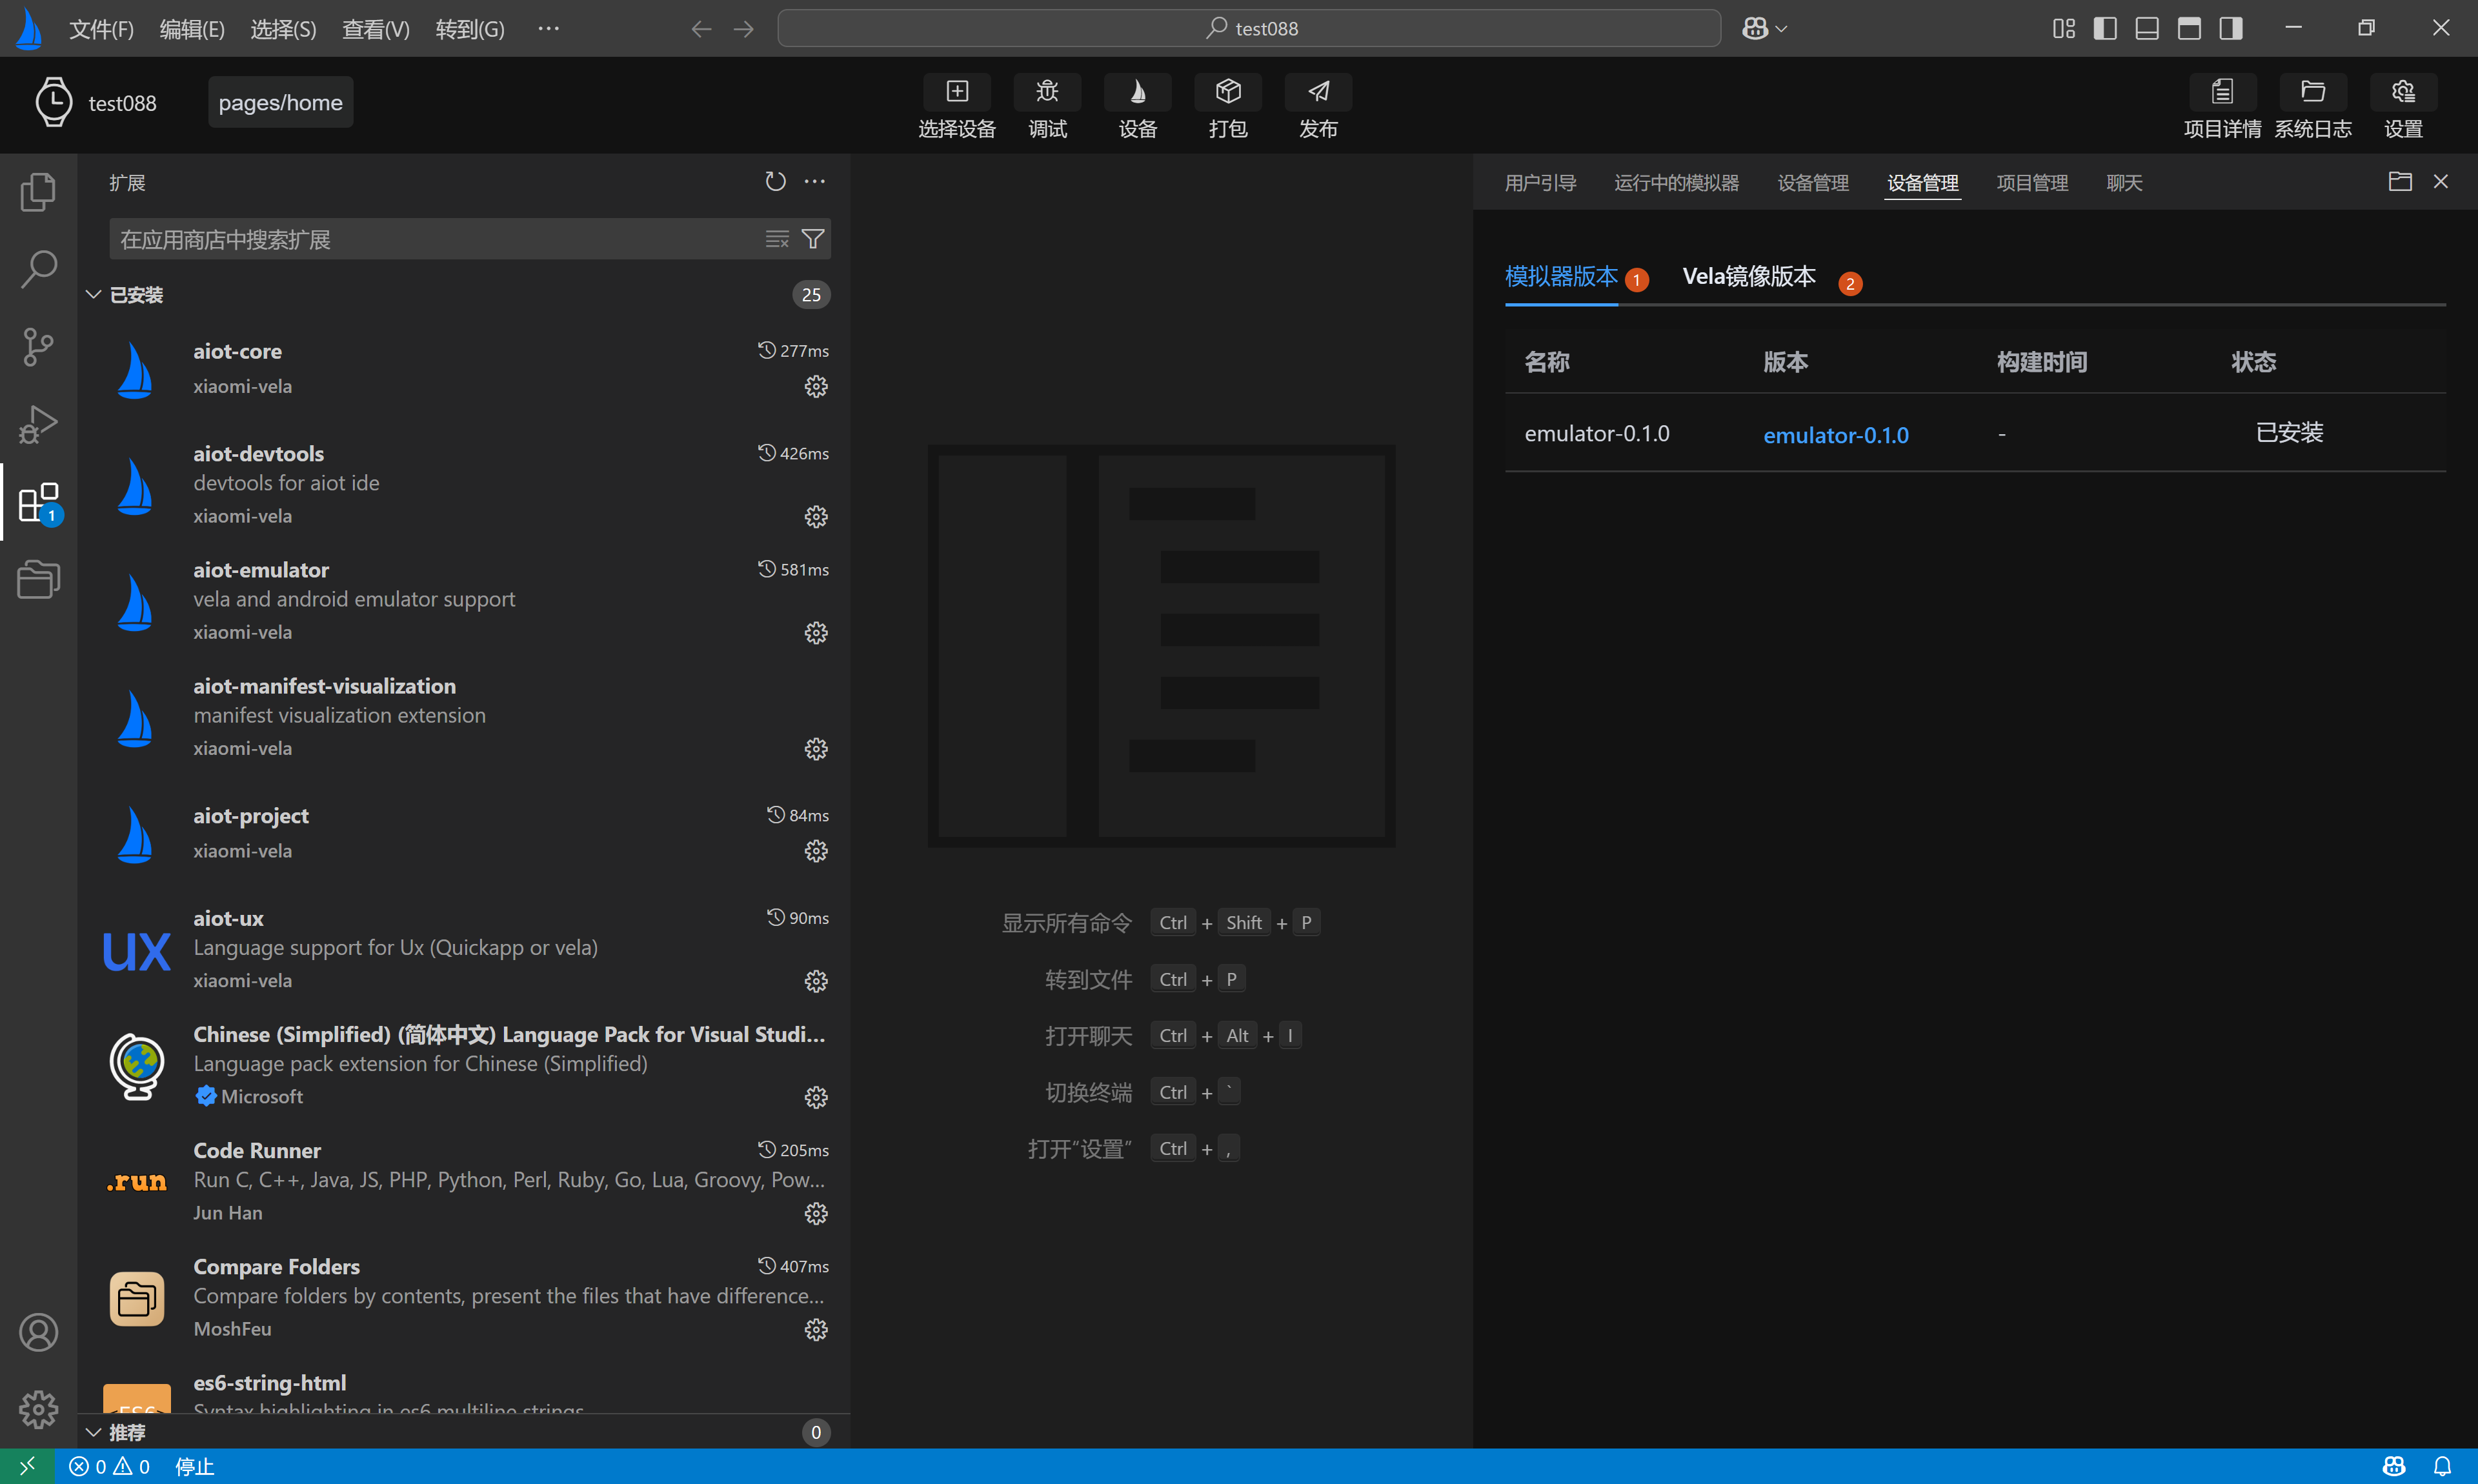Open the 打包 package toolbar icon

(x=1227, y=92)
